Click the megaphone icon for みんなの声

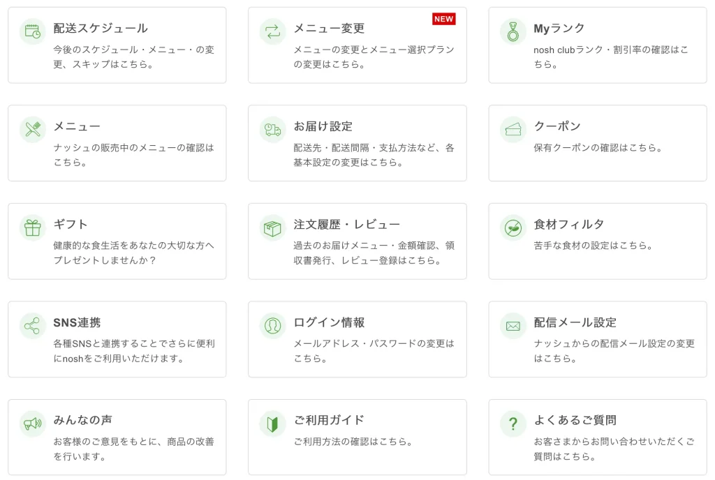pos(32,423)
